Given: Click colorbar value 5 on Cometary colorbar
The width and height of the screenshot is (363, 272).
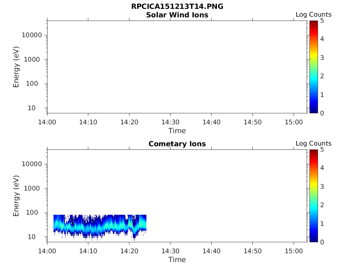Looking at the screenshot, I should point(322,149).
